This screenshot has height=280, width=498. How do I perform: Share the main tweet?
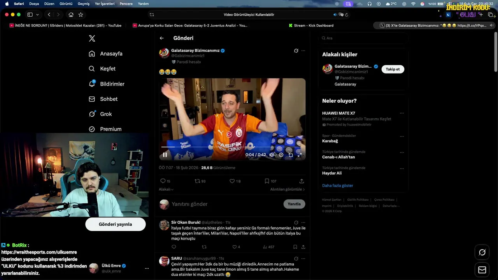(302, 181)
